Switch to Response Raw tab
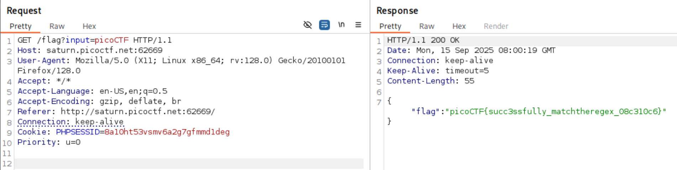Viewport: 677px width, 170px height. coord(427,26)
